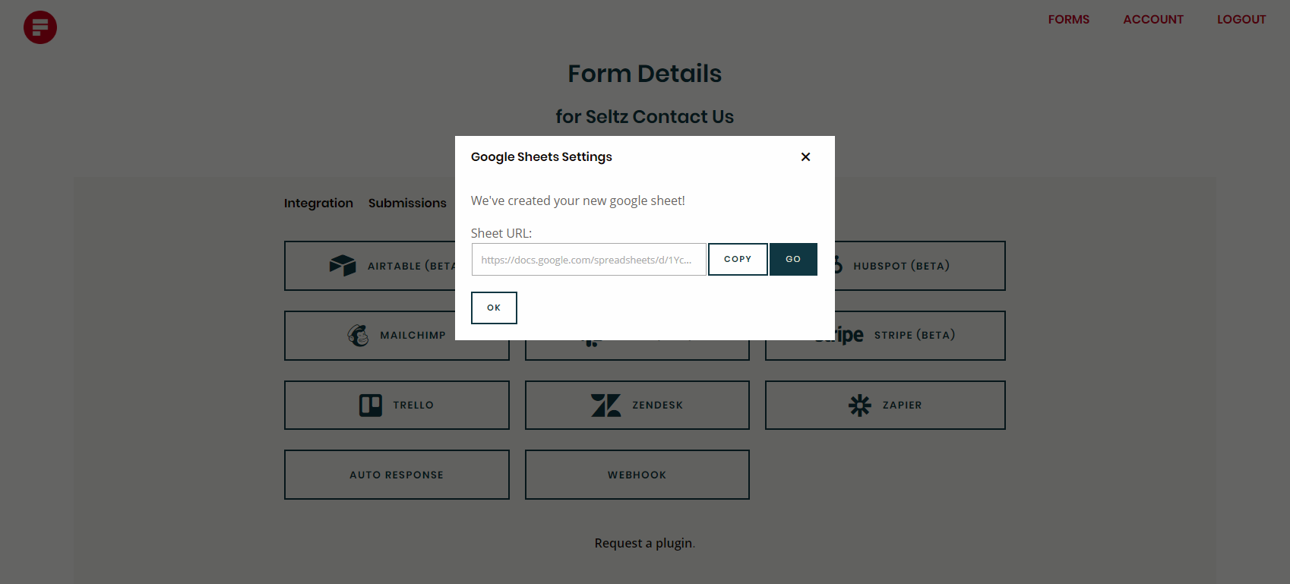Close the Google Sheets Settings dialog
The height and width of the screenshot is (584, 1290).
point(805,157)
